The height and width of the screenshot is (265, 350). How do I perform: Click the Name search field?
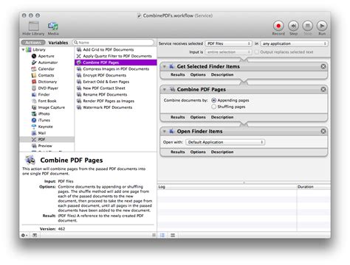pyautogui.click(x=113, y=43)
